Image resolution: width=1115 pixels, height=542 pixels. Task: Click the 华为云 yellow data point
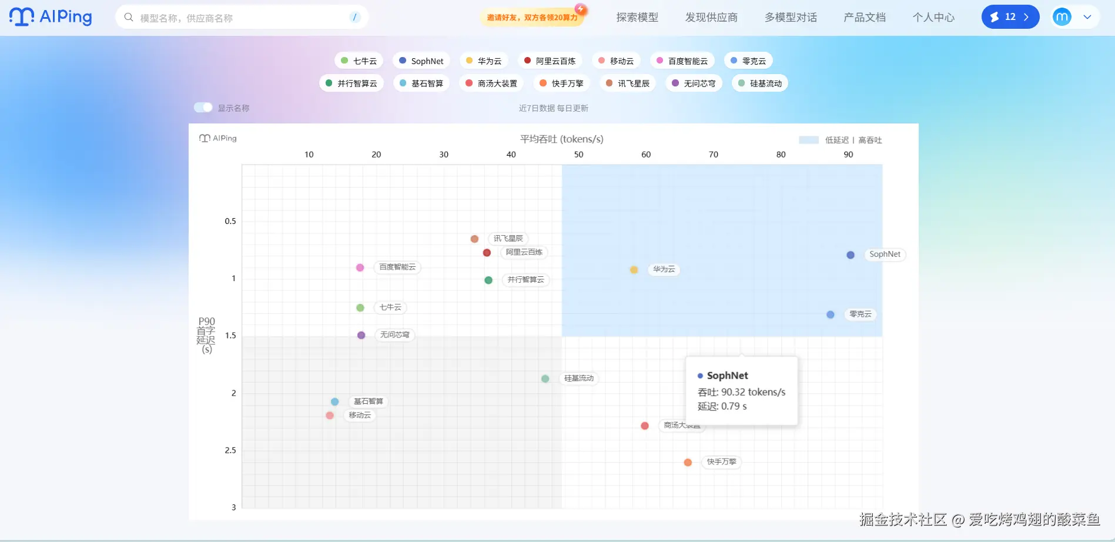634,270
